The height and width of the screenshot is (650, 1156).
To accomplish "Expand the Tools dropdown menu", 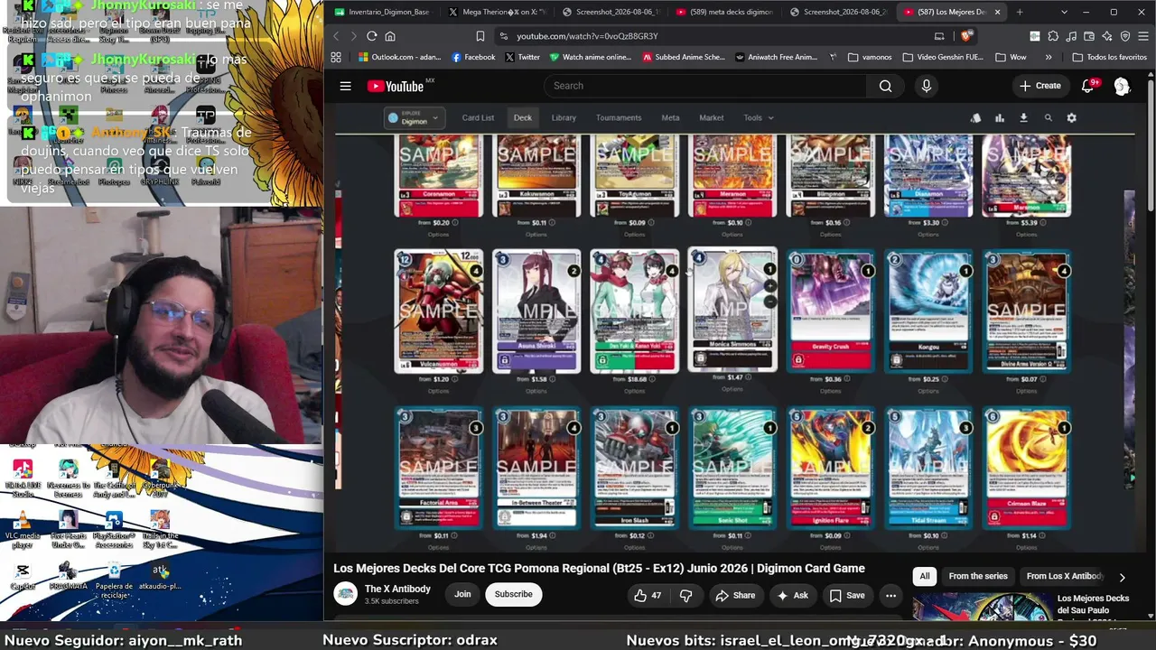I will coord(759,118).
